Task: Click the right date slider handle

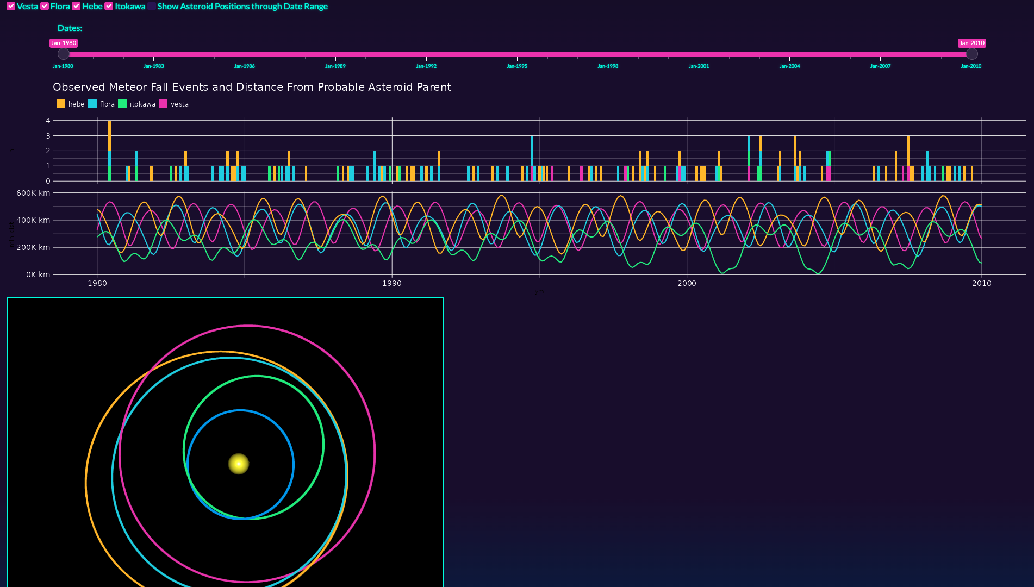Action: tap(971, 54)
